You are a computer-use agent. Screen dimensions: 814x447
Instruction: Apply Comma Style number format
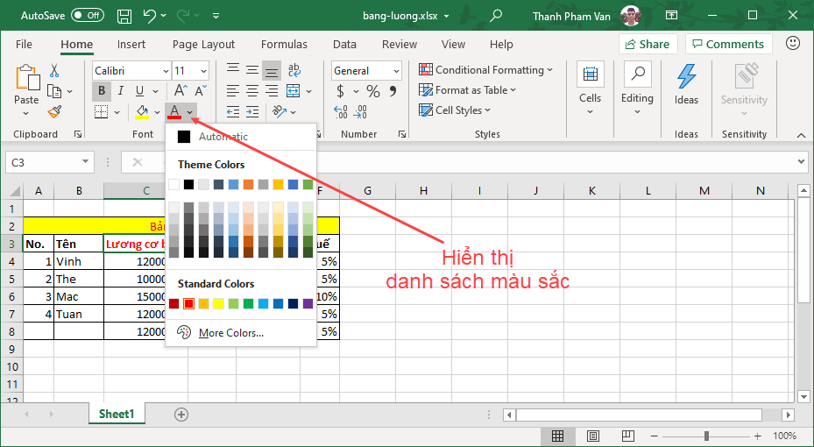pyautogui.click(x=393, y=91)
